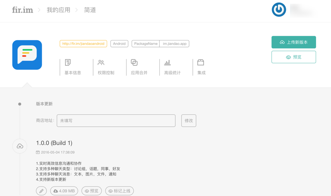
Task: Select changelog line 4.支持新版本更新
Action: [51, 179]
